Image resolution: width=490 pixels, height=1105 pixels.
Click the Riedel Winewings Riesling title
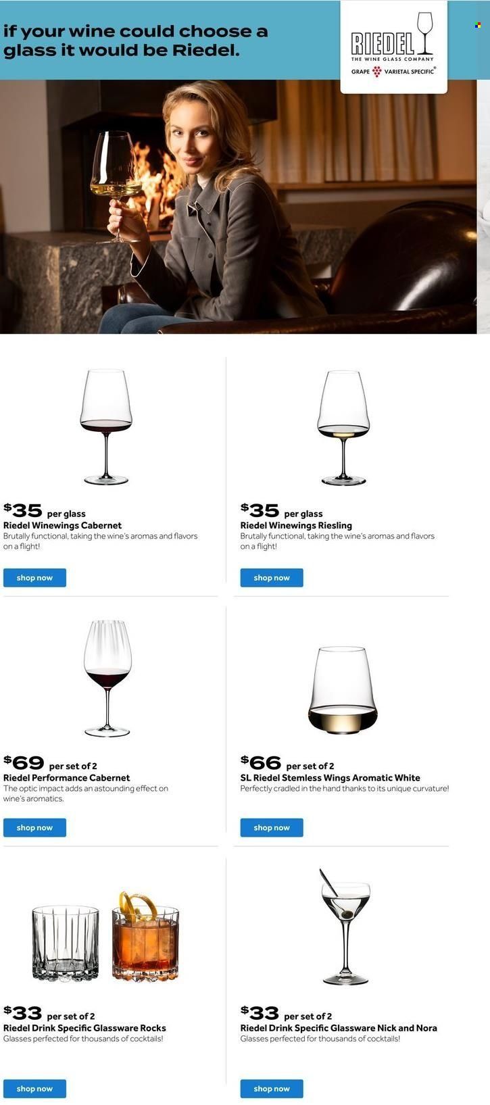click(296, 525)
